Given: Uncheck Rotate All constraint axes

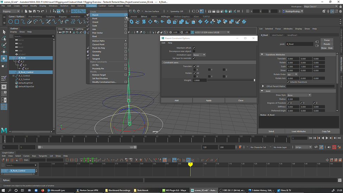Looking at the screenshot, I should click(195, 73).
